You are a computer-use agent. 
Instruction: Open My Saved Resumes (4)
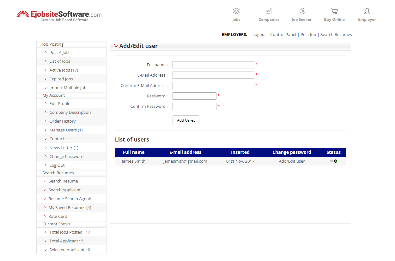[x=70, y=208]
